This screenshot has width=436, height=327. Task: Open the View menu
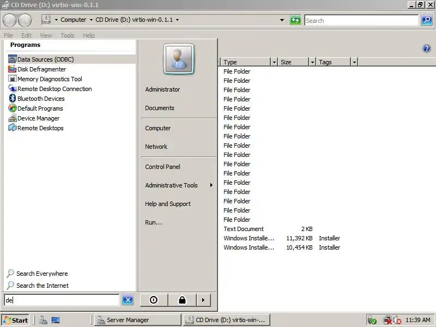(46, 35)
